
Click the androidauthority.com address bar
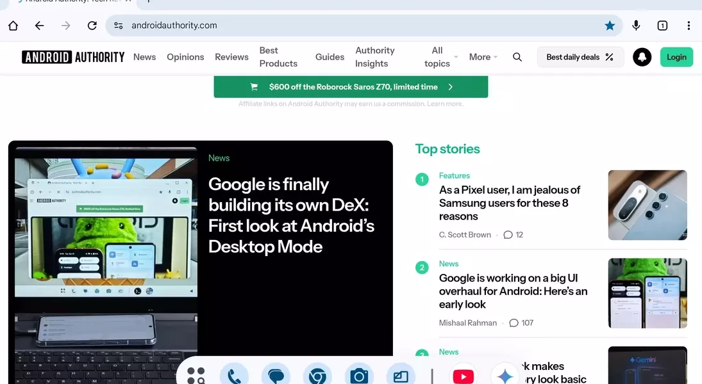tap(364, 26)
